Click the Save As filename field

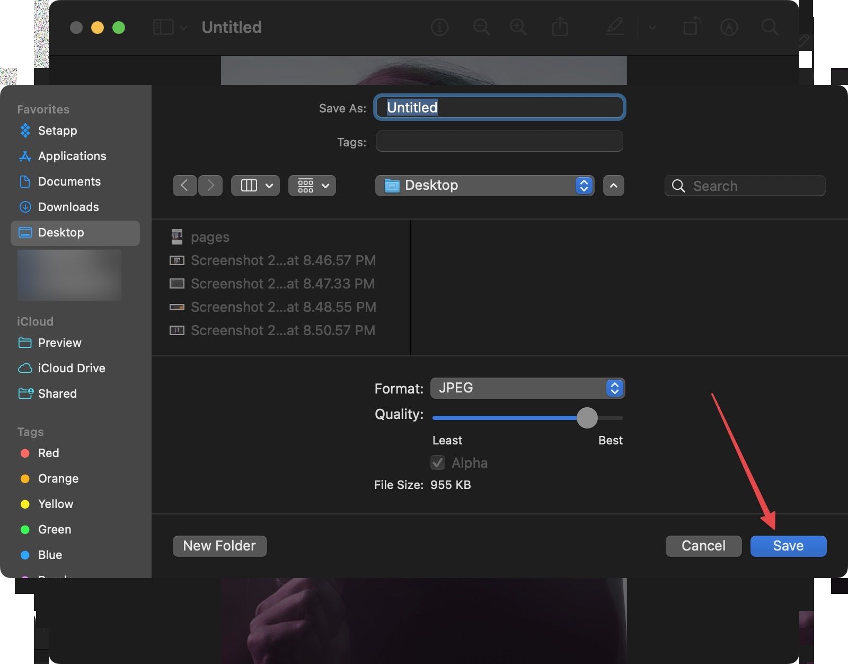pos(500,108)
